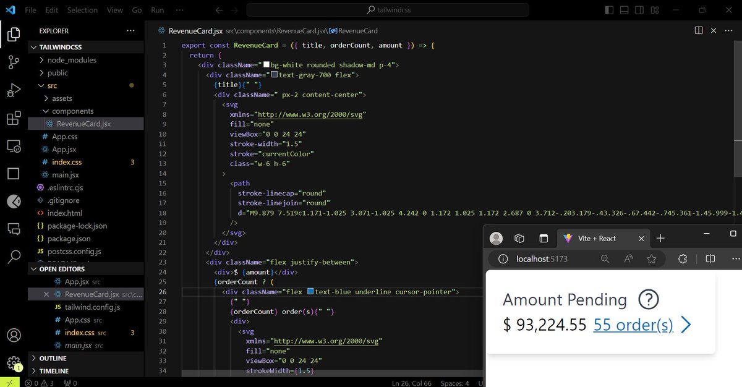Expand the TIMELINE section
The width and height of the screenshot is (742, 387).
(87, 372)
